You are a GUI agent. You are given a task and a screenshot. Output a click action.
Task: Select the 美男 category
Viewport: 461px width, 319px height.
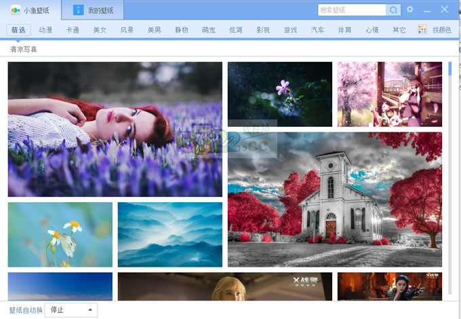[155, 30]
